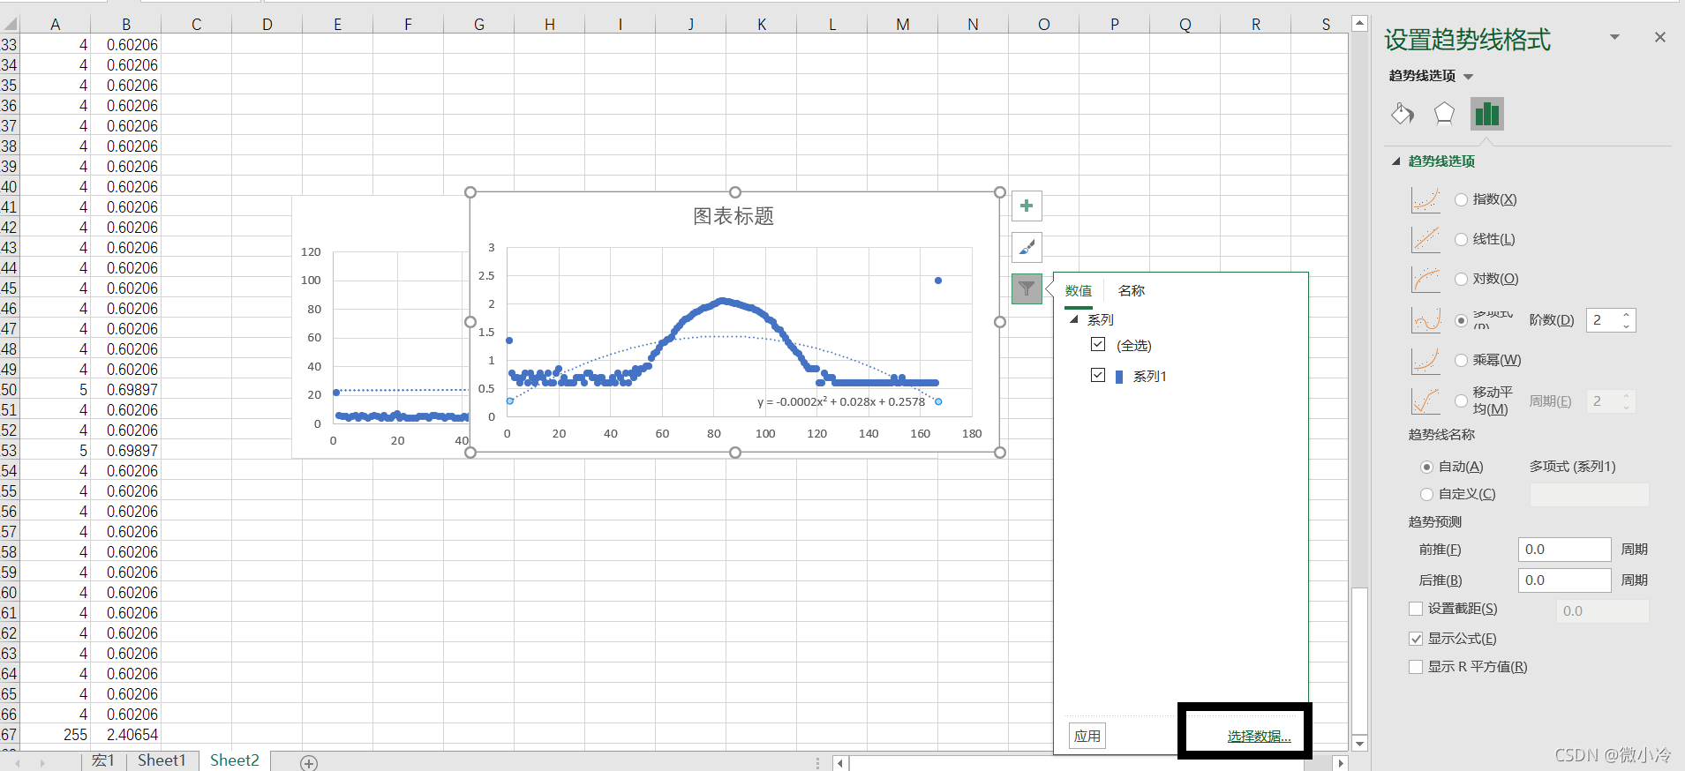Select column A header
The width and height of the screenshot is (1685, 771).
[56, 25]
